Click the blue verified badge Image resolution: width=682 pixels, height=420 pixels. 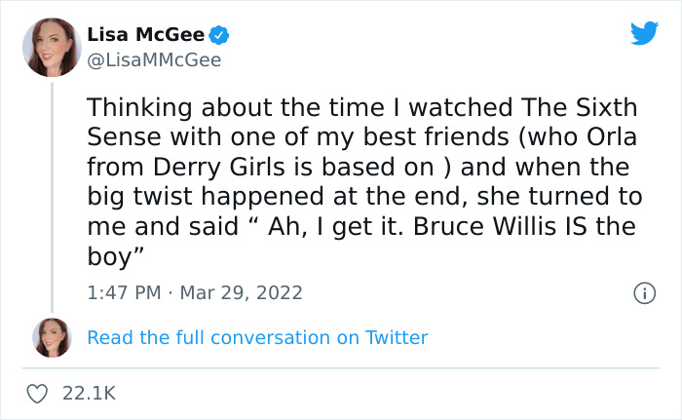tap(220, 35)
